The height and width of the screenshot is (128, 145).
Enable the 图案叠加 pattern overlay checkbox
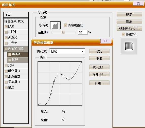coord(6,82)
